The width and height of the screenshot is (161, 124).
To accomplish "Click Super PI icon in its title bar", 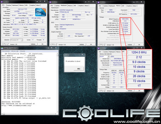I will 2,48.
